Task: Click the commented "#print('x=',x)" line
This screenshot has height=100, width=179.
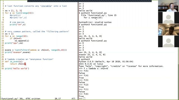Action: coord(18,17)
